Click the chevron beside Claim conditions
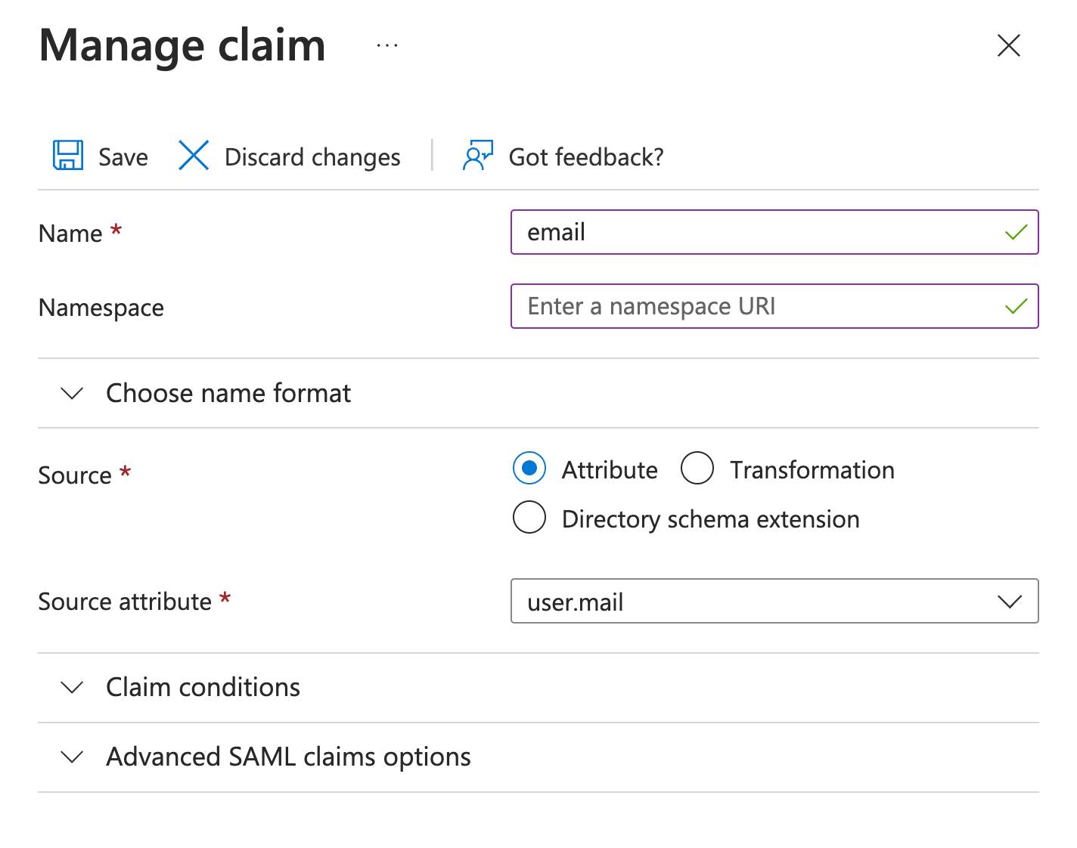The width and height of the screenshot is (1077, 848). click(x=72, y=688)
